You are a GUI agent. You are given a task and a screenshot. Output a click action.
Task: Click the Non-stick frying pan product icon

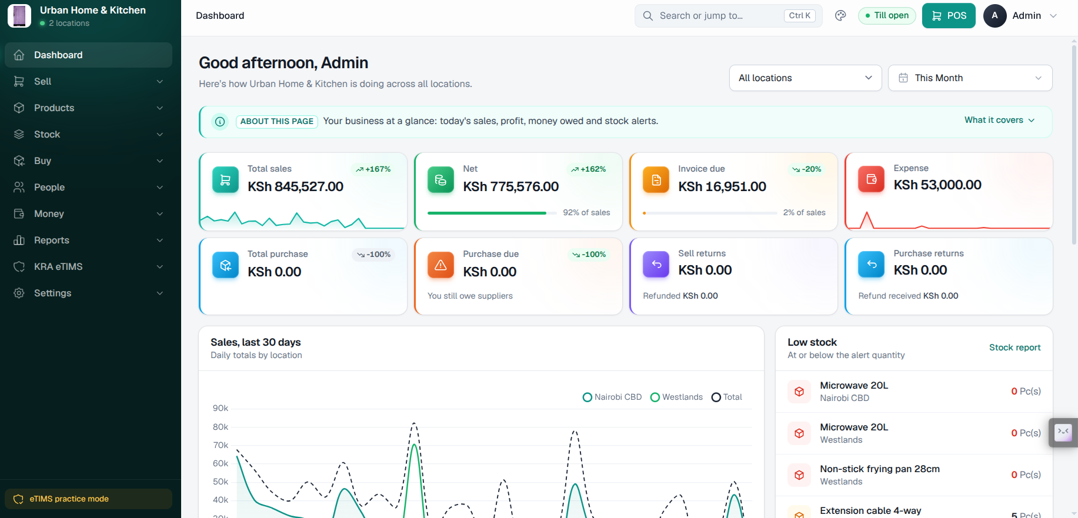[799, 475]
